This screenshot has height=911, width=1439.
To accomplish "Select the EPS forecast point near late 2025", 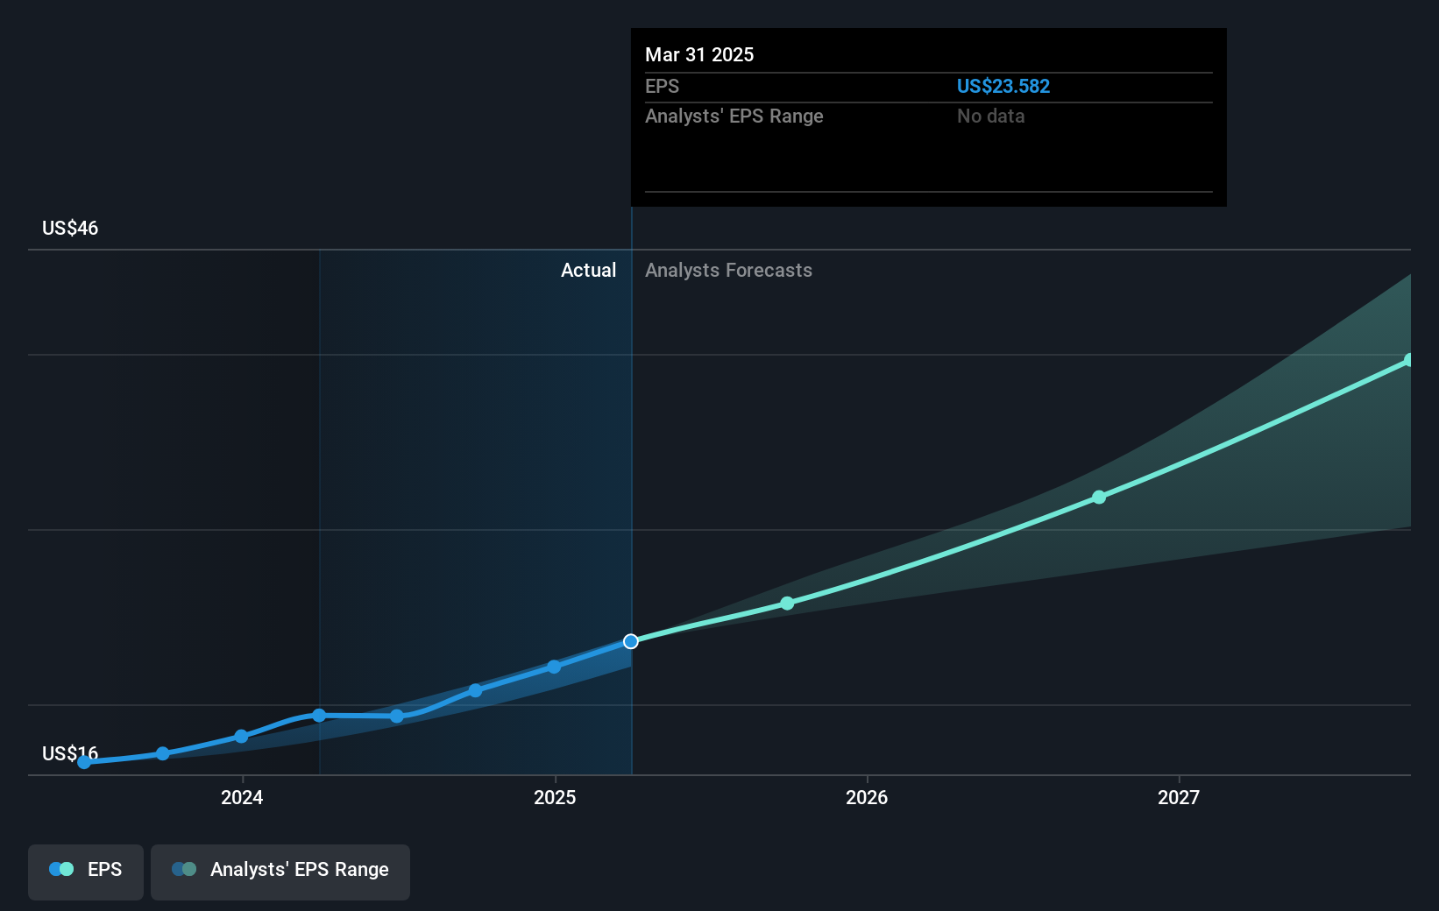I will tap(787, 604).
